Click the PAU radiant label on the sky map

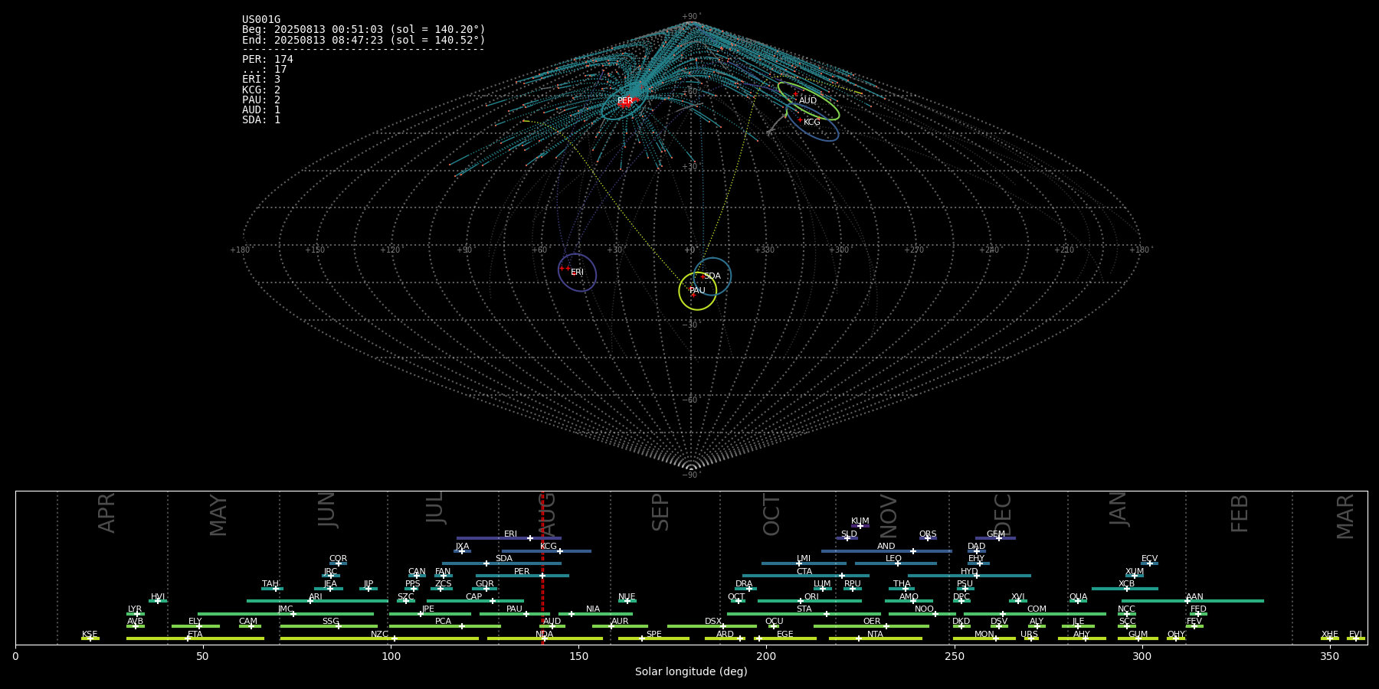[697, 291]
